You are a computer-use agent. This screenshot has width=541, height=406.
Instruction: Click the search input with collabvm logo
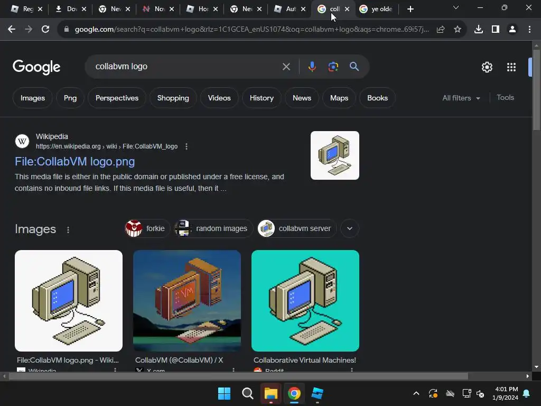pos(186,67)
